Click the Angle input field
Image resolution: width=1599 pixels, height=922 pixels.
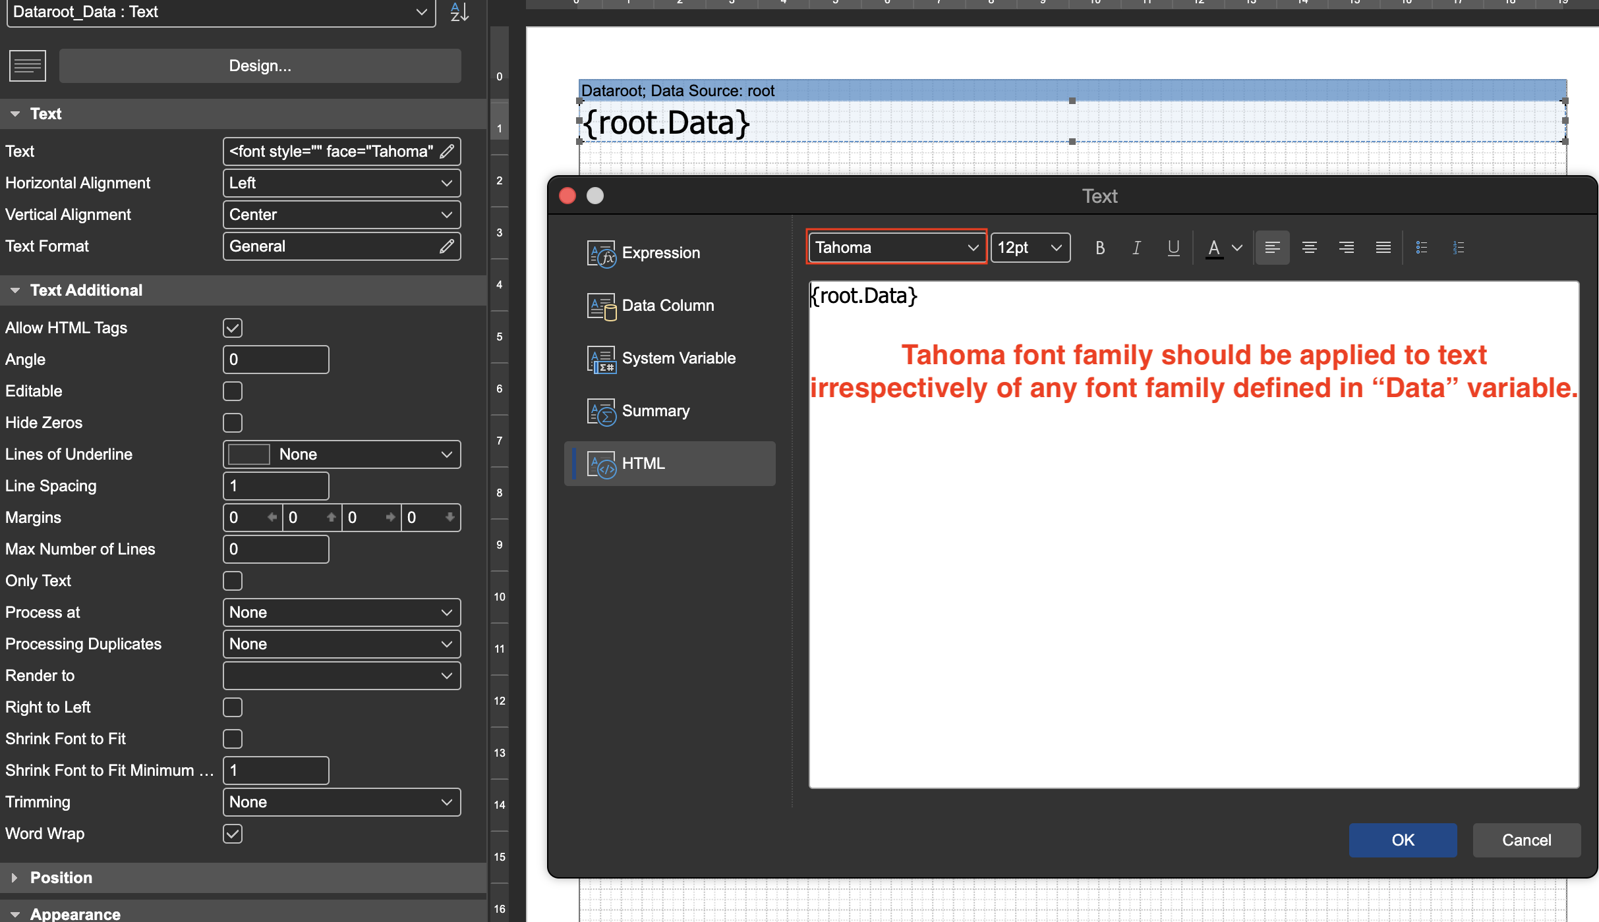pos(276,360)
